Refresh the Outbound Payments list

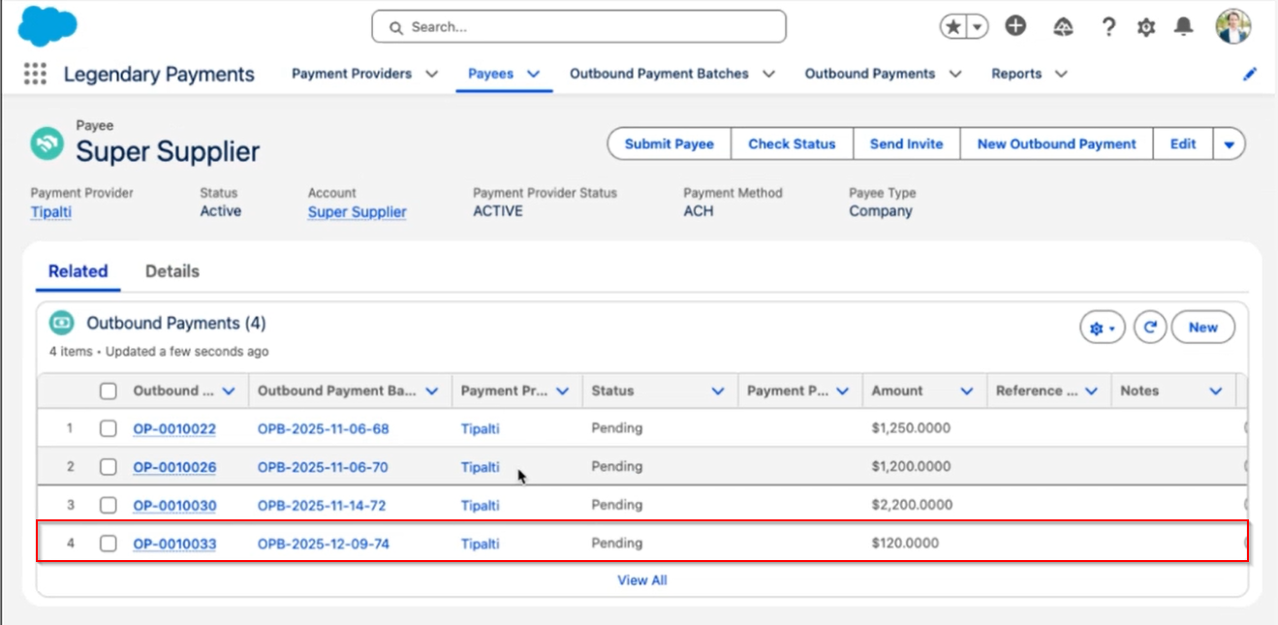1149,328
